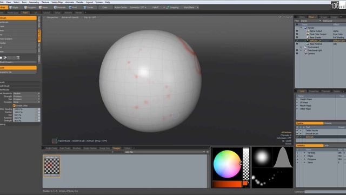Image resolution: width=346 pixels, height=195 pixels.
Task: Open the System menu
Action: tap(99, 2)
